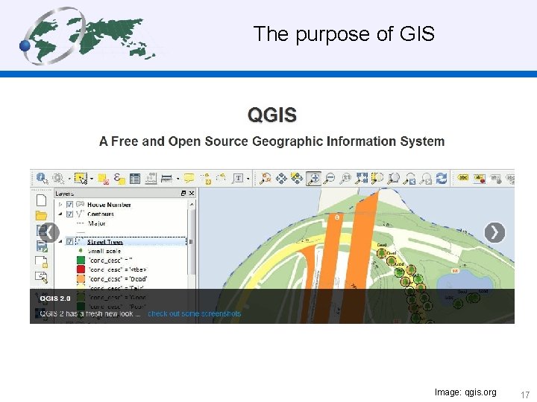Click Layers panel scrollbar up arrow
Viewport: 537px width, 402px height.
(x=192, y=205)
